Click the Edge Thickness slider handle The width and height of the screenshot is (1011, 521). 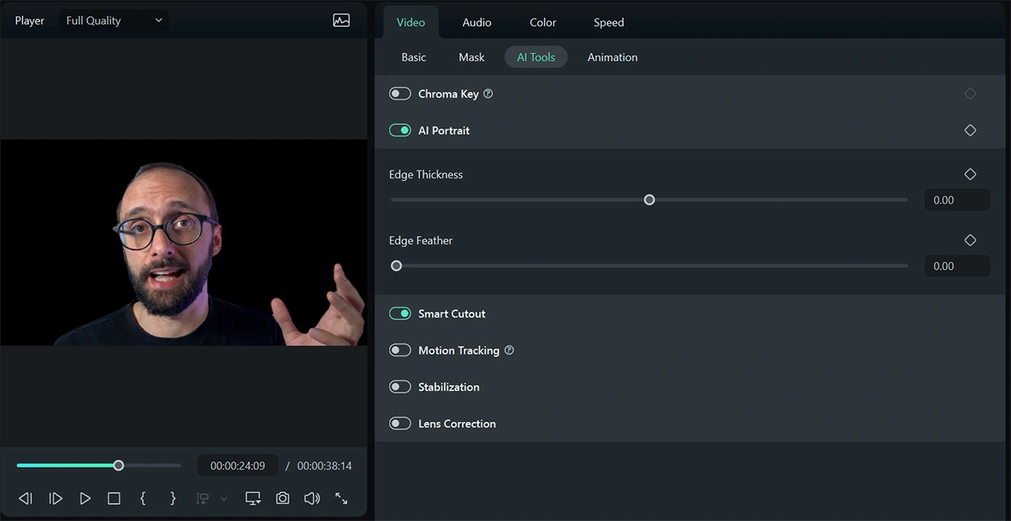click(x=649, y=200)
